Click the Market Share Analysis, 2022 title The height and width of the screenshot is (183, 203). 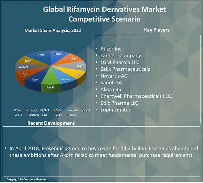pos(53,30)
